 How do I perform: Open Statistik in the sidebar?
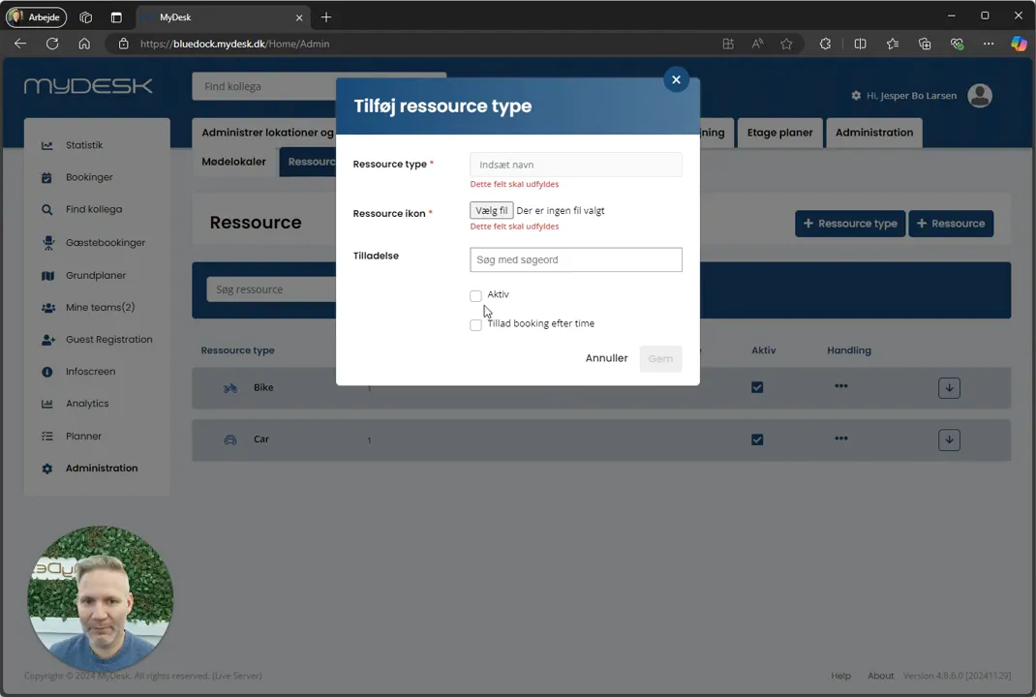[x=84, y=145]
